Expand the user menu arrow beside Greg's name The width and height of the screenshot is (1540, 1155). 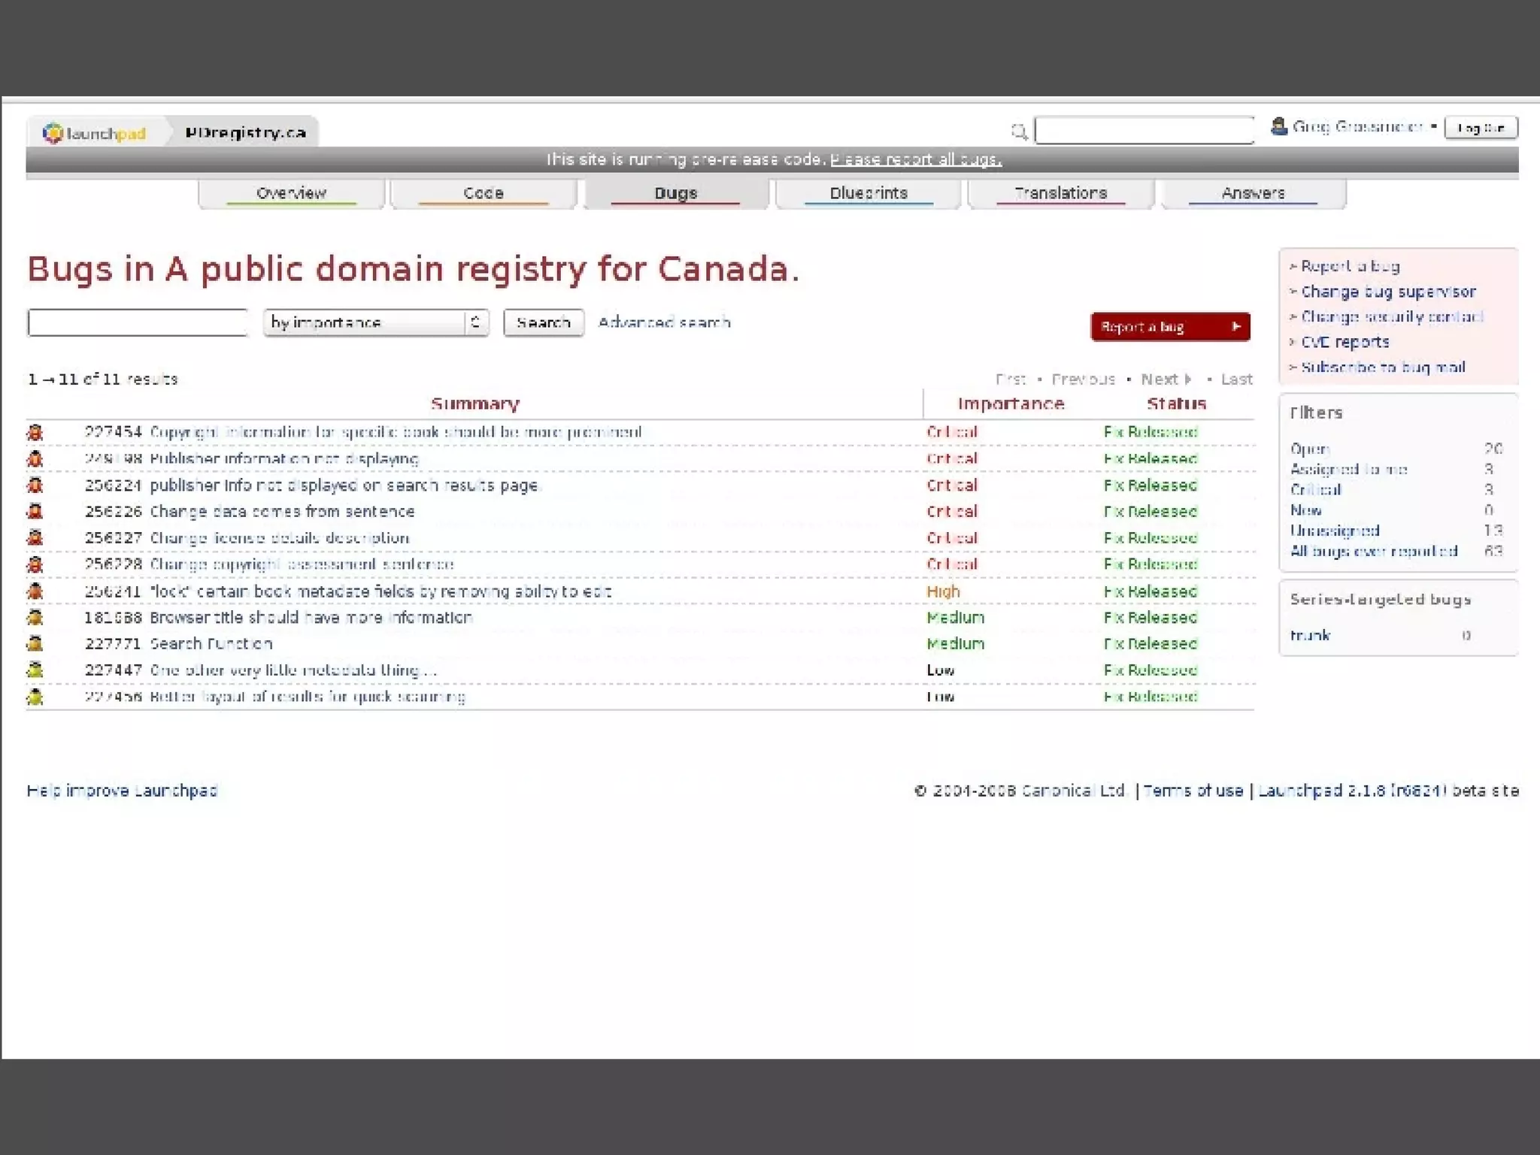(1434, 127)
